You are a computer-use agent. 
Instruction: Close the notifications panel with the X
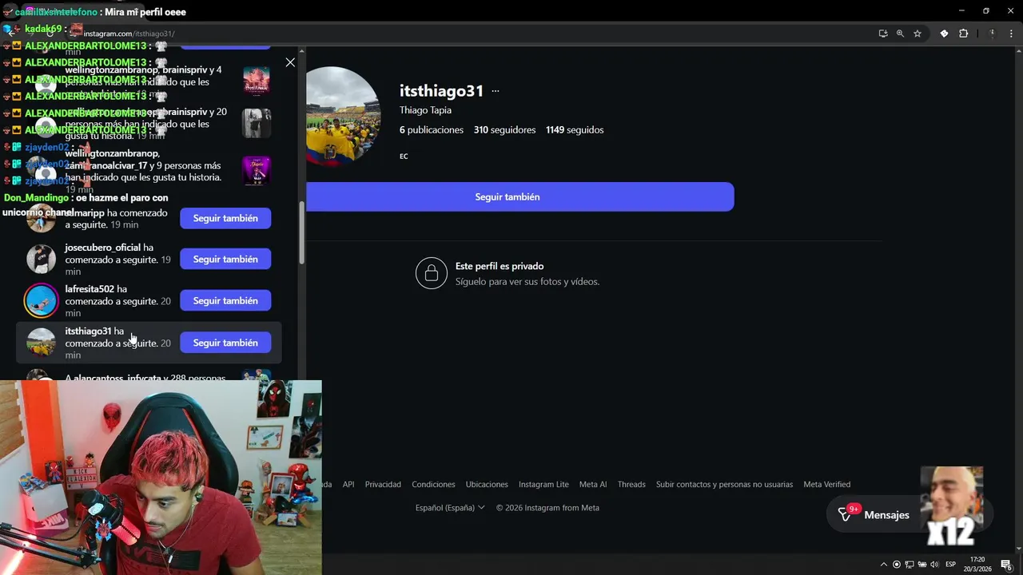(x=290, y=62)
